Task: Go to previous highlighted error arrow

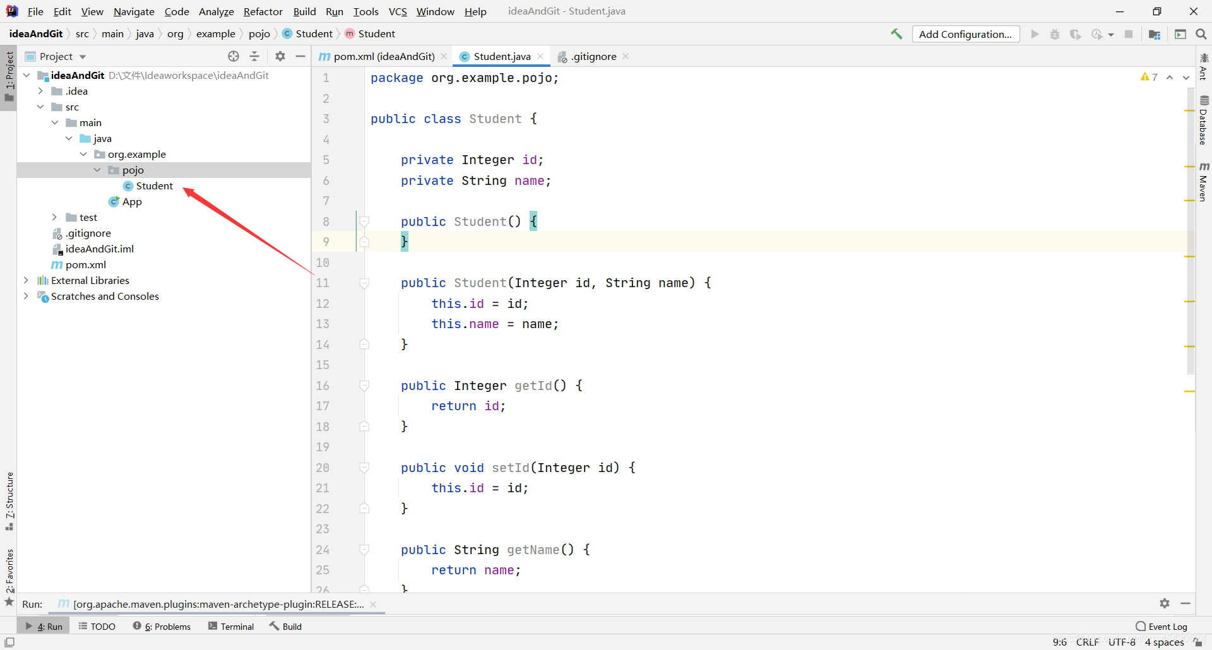Action: tap(1170, 77)
